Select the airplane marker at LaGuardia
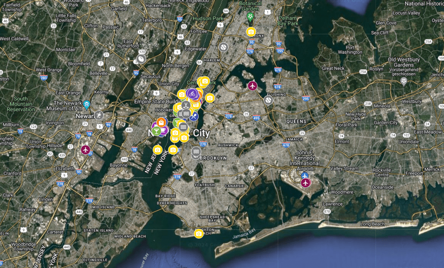The width and height of the screenshot is (444, 268). 253,85
